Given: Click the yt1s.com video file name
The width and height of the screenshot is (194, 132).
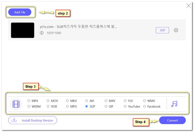Looking at the screenshot, I should pyautogui.click(x=78, y=27).
